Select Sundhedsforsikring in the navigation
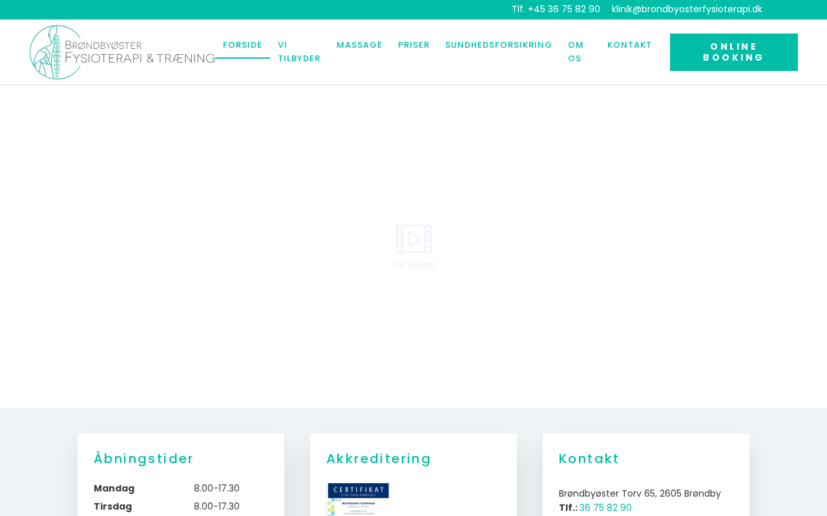This screenshot has width=827, height=516. click(499, 45)
